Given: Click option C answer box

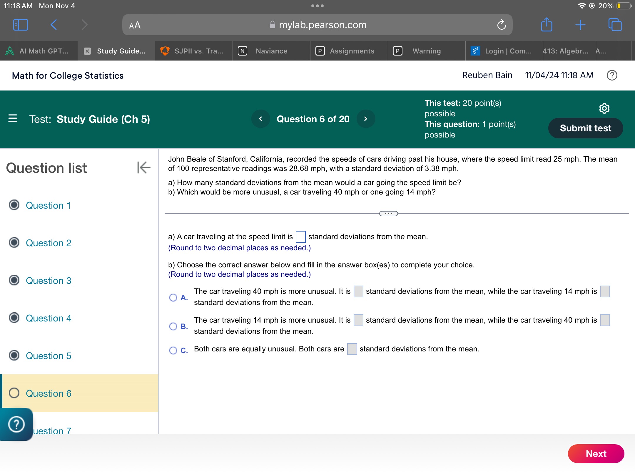Looking at the screenshot, I should coord(352,349).
